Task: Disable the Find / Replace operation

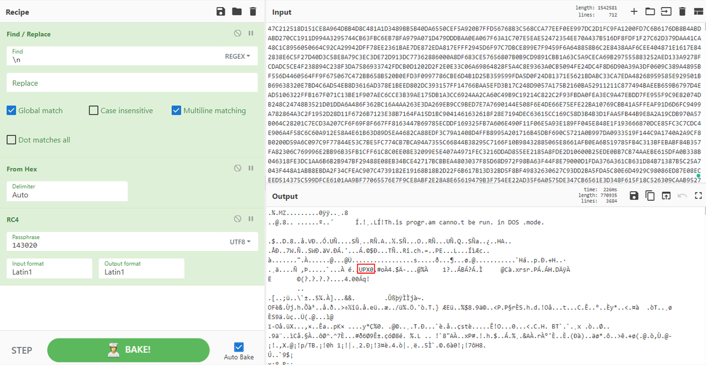Action: [x=239, y=34]
